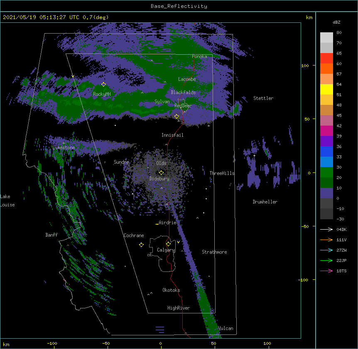The height and width of the screenshot is (349, 358).
Task: Click the asterisk marker east of Innisfail
Action: coord(208,126)
